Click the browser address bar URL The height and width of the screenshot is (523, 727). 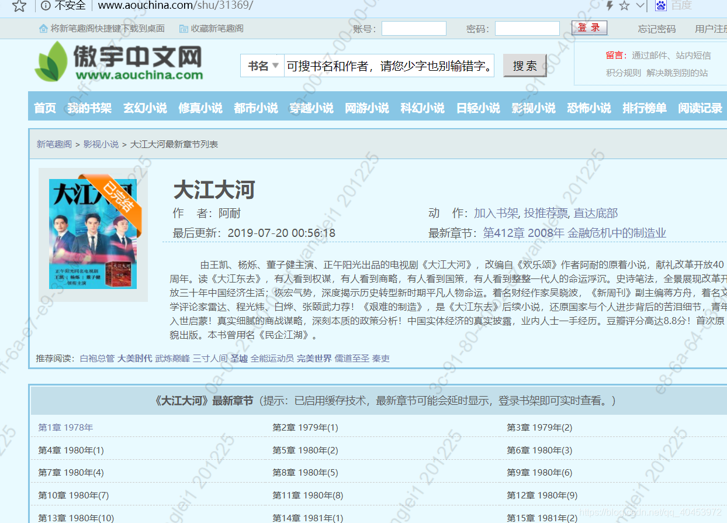tap(175, 6)
